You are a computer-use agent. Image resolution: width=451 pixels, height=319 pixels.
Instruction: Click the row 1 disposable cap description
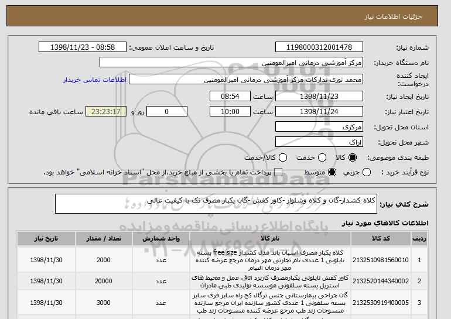[x=270, y=260]
